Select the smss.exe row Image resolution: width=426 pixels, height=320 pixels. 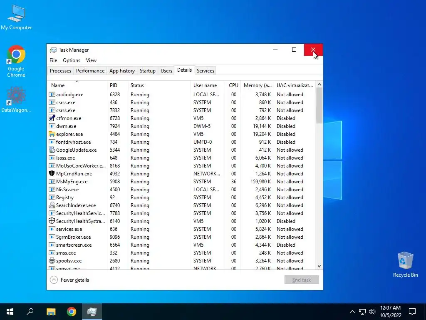[181, 253]
